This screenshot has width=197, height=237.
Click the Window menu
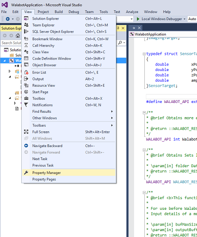click(151, 12)
